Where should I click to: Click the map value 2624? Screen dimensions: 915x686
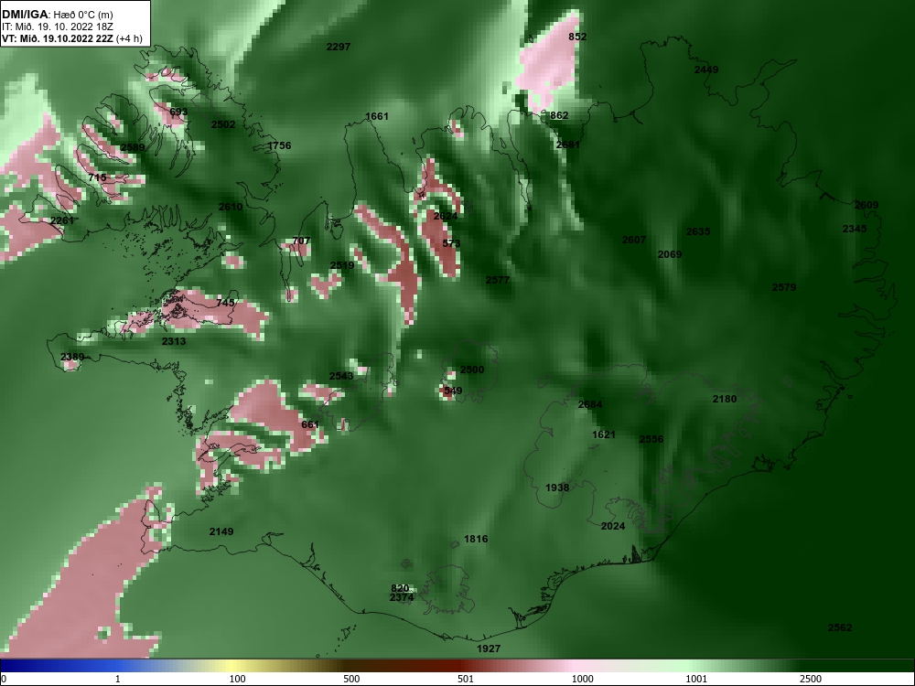click(446, 216)
